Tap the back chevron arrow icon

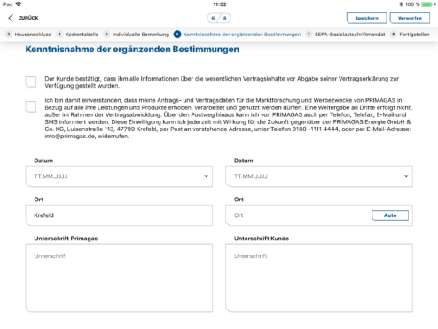coord(11,18)
